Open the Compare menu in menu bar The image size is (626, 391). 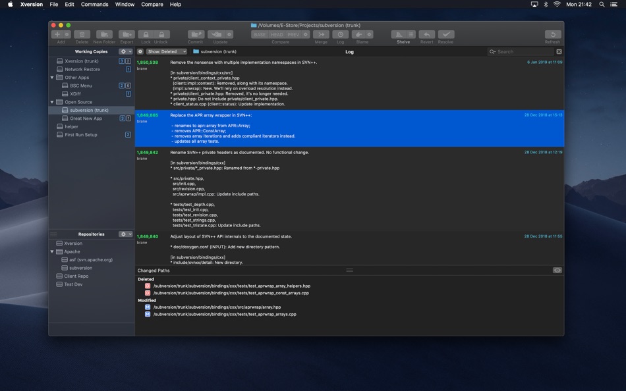coord(152,5)
